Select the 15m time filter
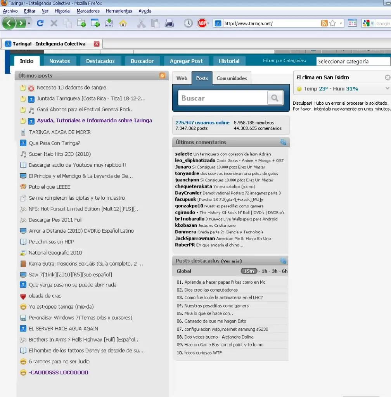The height and width of the screenshot is (397, 391). pos(249,271)
